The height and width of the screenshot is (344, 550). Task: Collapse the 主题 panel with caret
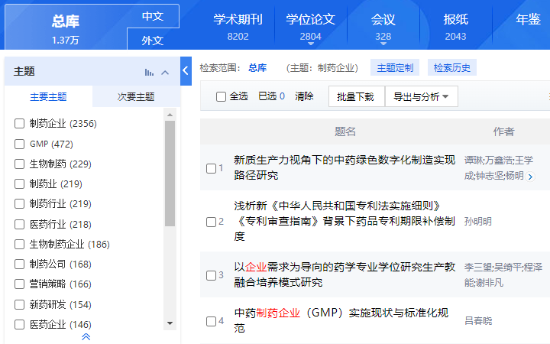coord(165,73)
